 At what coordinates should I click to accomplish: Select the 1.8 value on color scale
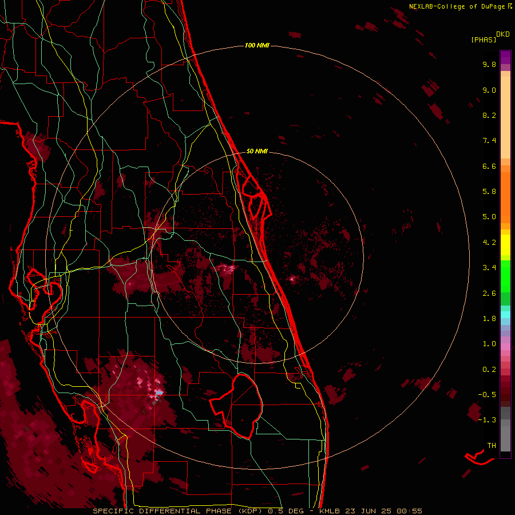click(489, 319)
